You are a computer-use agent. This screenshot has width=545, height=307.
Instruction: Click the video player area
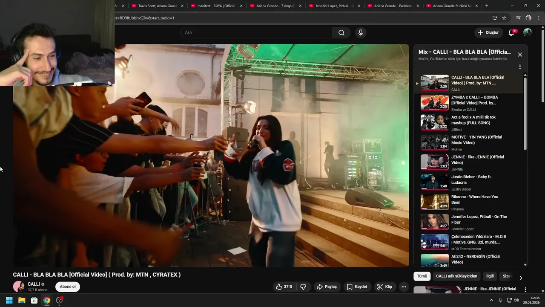pyautogui.click(x=211, y=156)
